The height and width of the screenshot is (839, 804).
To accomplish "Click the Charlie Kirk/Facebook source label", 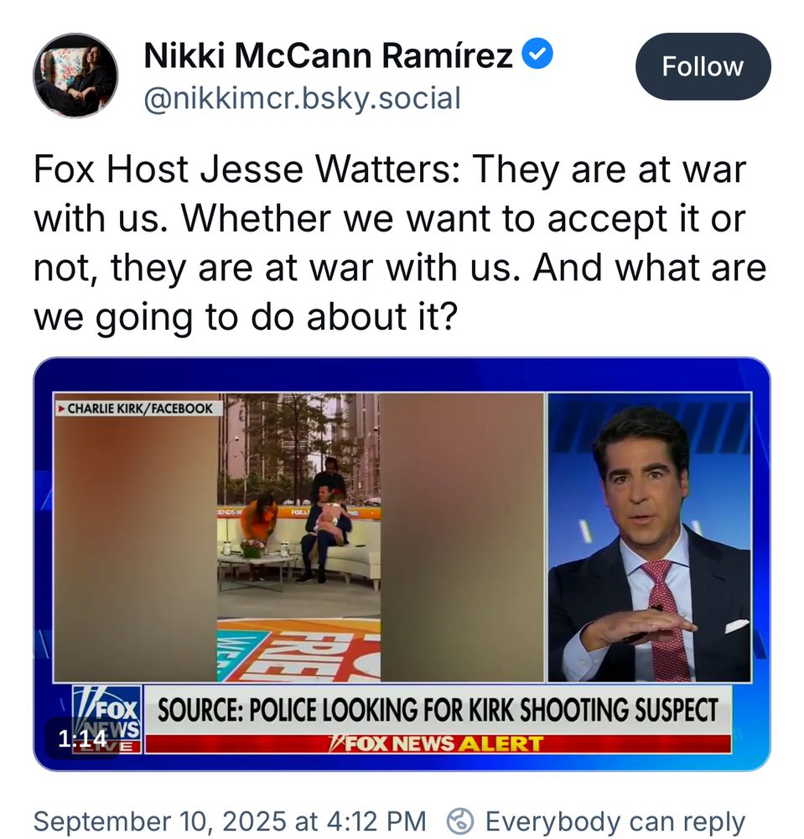I will 136,409.
